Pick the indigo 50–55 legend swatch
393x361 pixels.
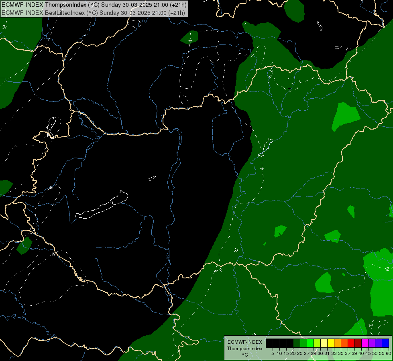pyautogui.click(x=378, y=343)
